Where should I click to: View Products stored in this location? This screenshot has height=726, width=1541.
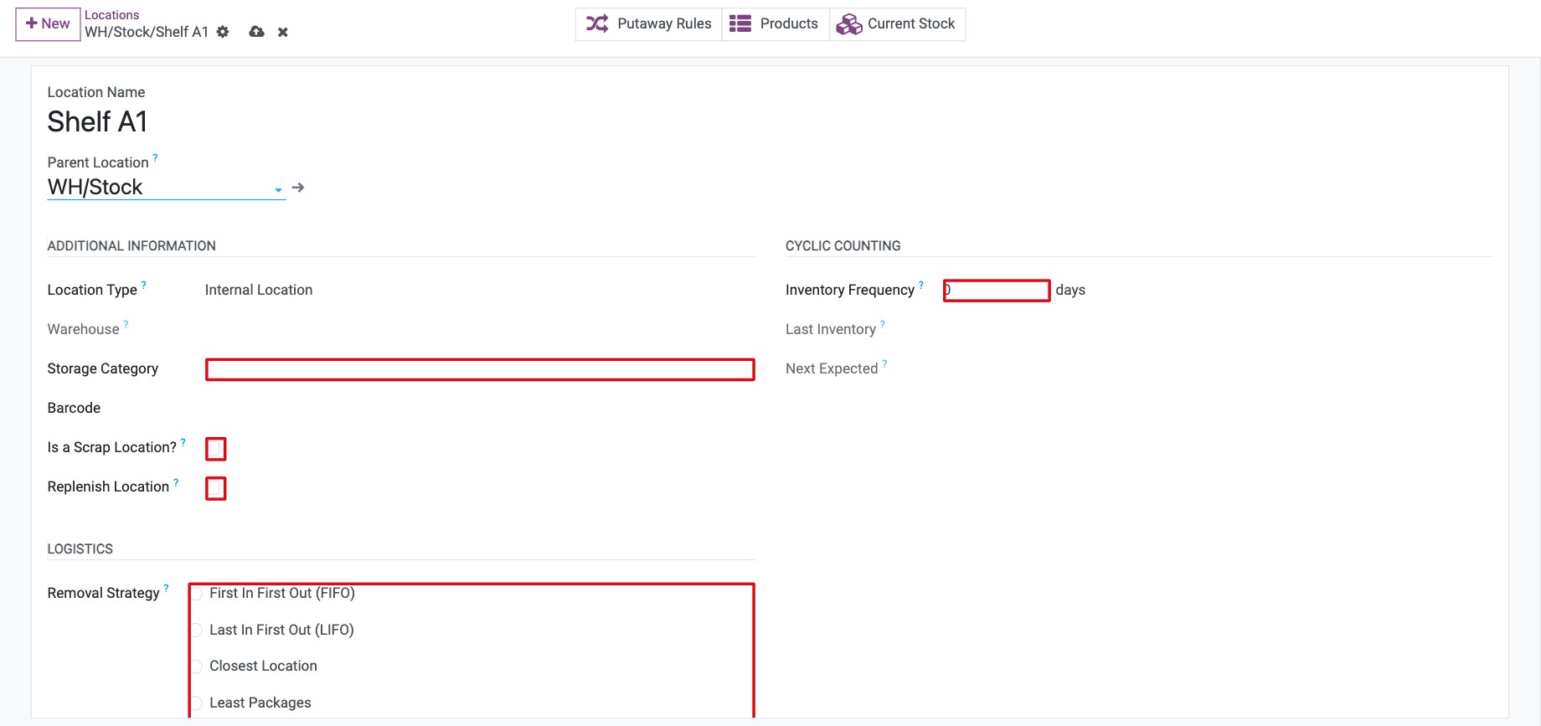[x=776, y=23]
